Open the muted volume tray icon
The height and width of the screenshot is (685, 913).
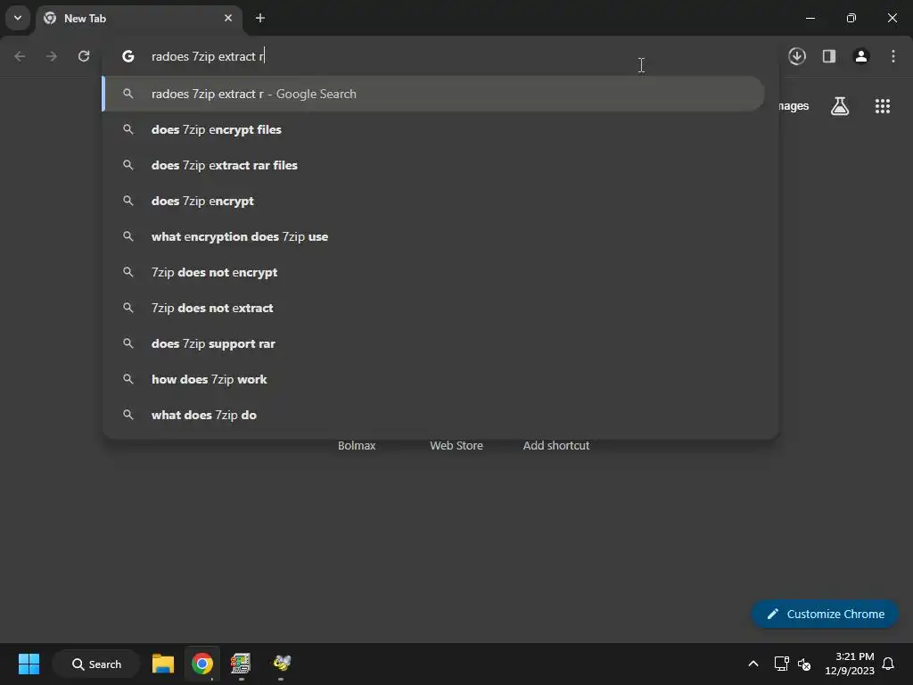[x=804, y=664]
